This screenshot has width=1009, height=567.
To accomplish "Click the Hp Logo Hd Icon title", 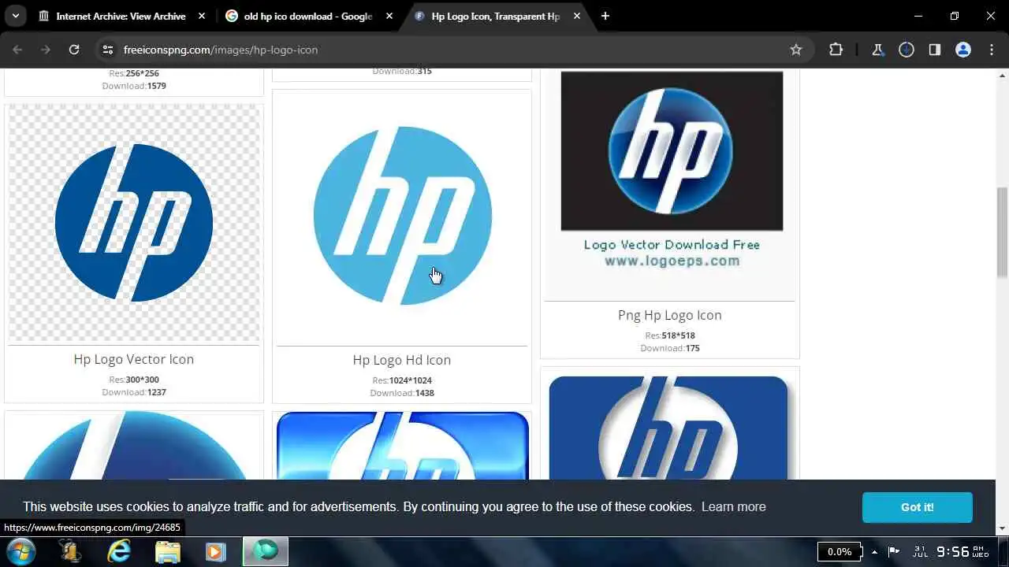I will point(402,360).
